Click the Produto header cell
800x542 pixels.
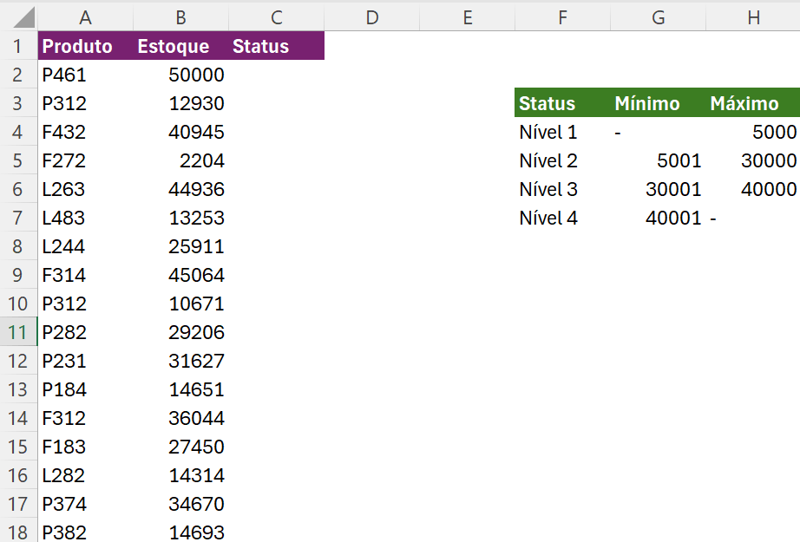[85, 46]
